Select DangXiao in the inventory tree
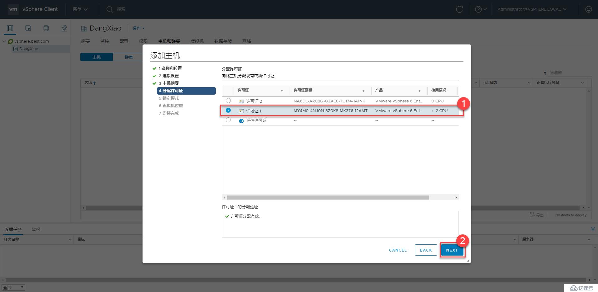598x292 pixels. [x=29, y=49]
